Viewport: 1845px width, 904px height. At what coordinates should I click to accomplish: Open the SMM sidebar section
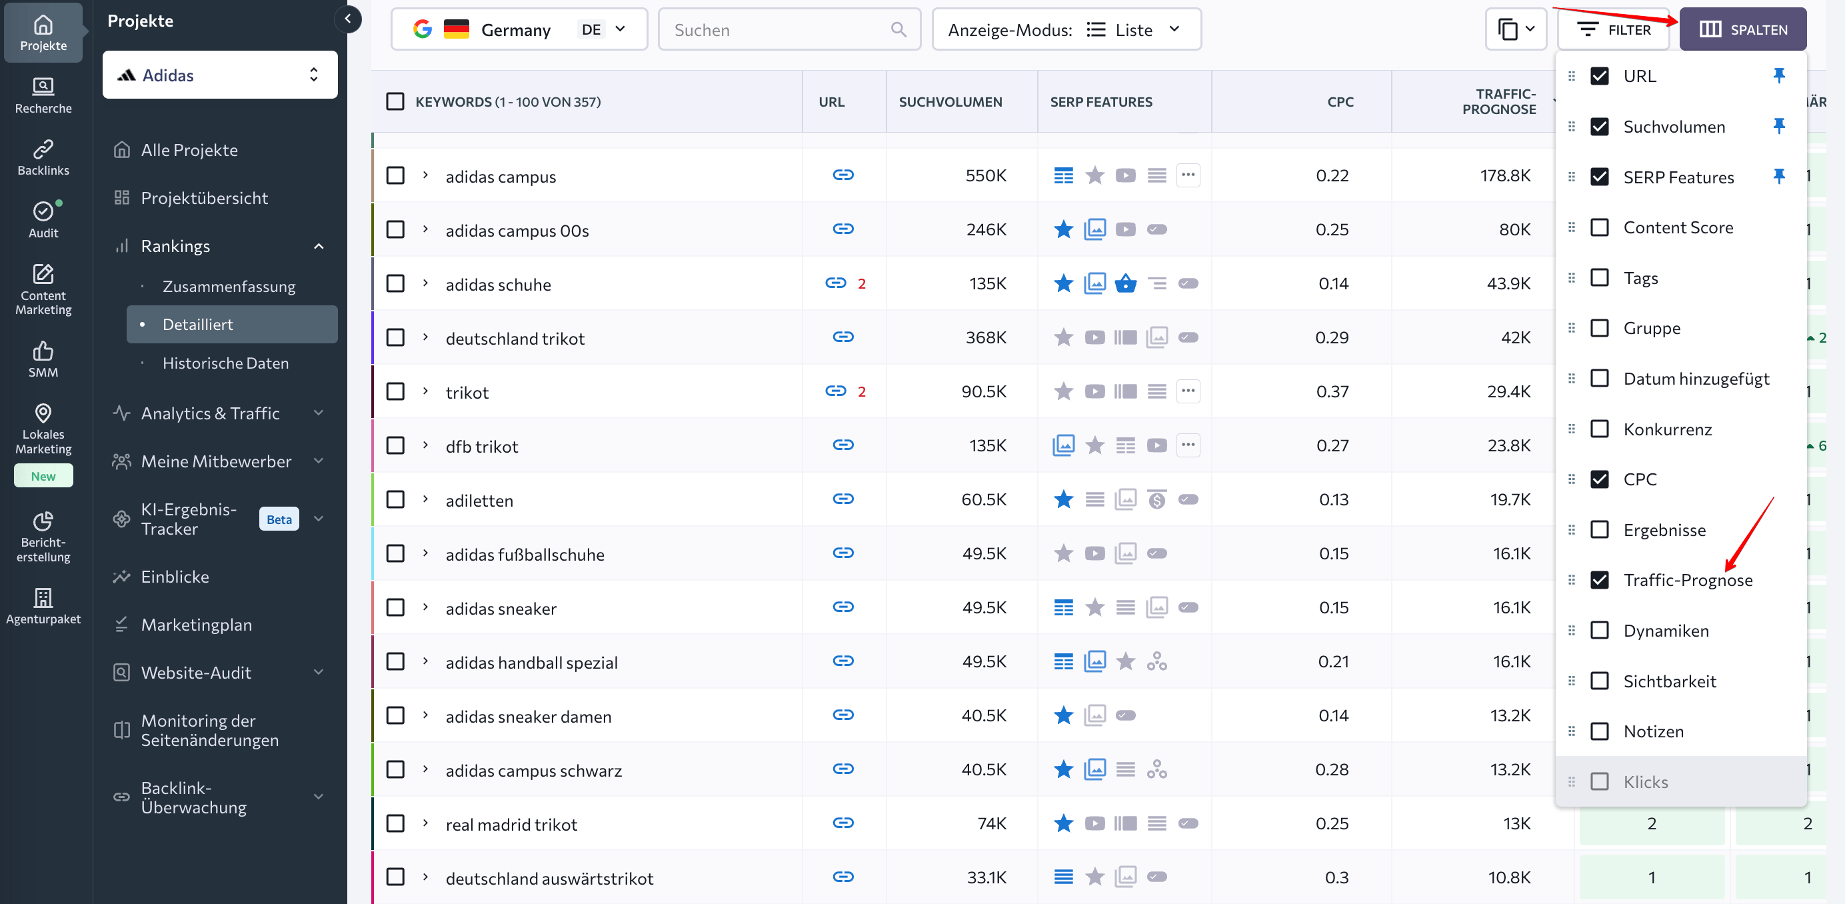click(x=43, y=359)
